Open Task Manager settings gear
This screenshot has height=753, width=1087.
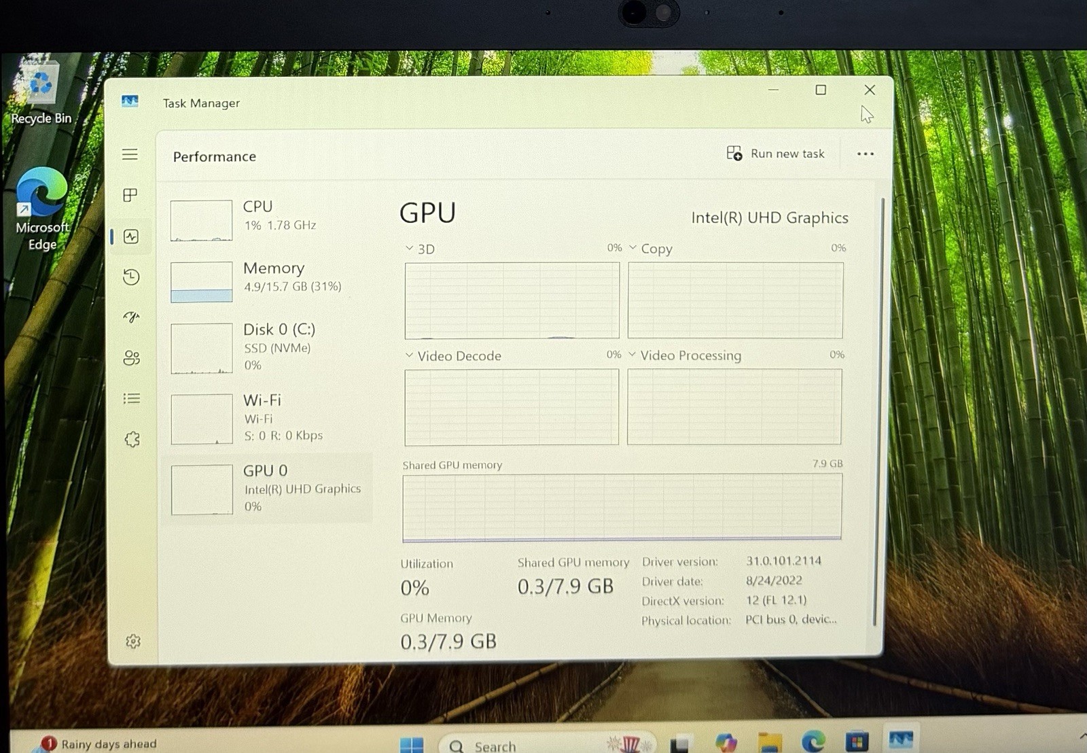click(133, 641)
